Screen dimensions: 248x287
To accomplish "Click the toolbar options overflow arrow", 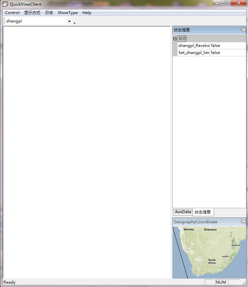I will (x=74, y=23).
